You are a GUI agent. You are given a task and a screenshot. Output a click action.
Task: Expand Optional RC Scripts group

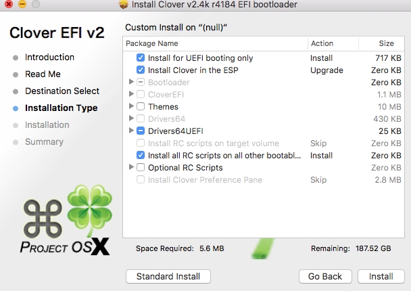pyautogui.click(x=131, y=168)
